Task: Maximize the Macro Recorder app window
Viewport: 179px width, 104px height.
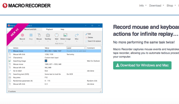Action: pyautogui.click(x=92, y=26)
